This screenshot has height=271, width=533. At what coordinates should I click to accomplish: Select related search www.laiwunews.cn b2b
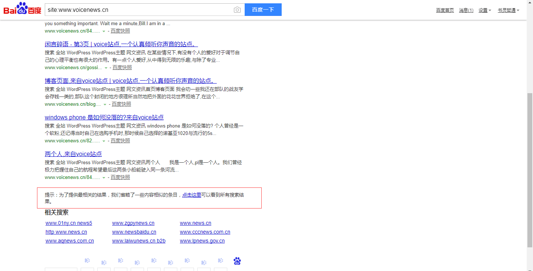pos(139,241)
